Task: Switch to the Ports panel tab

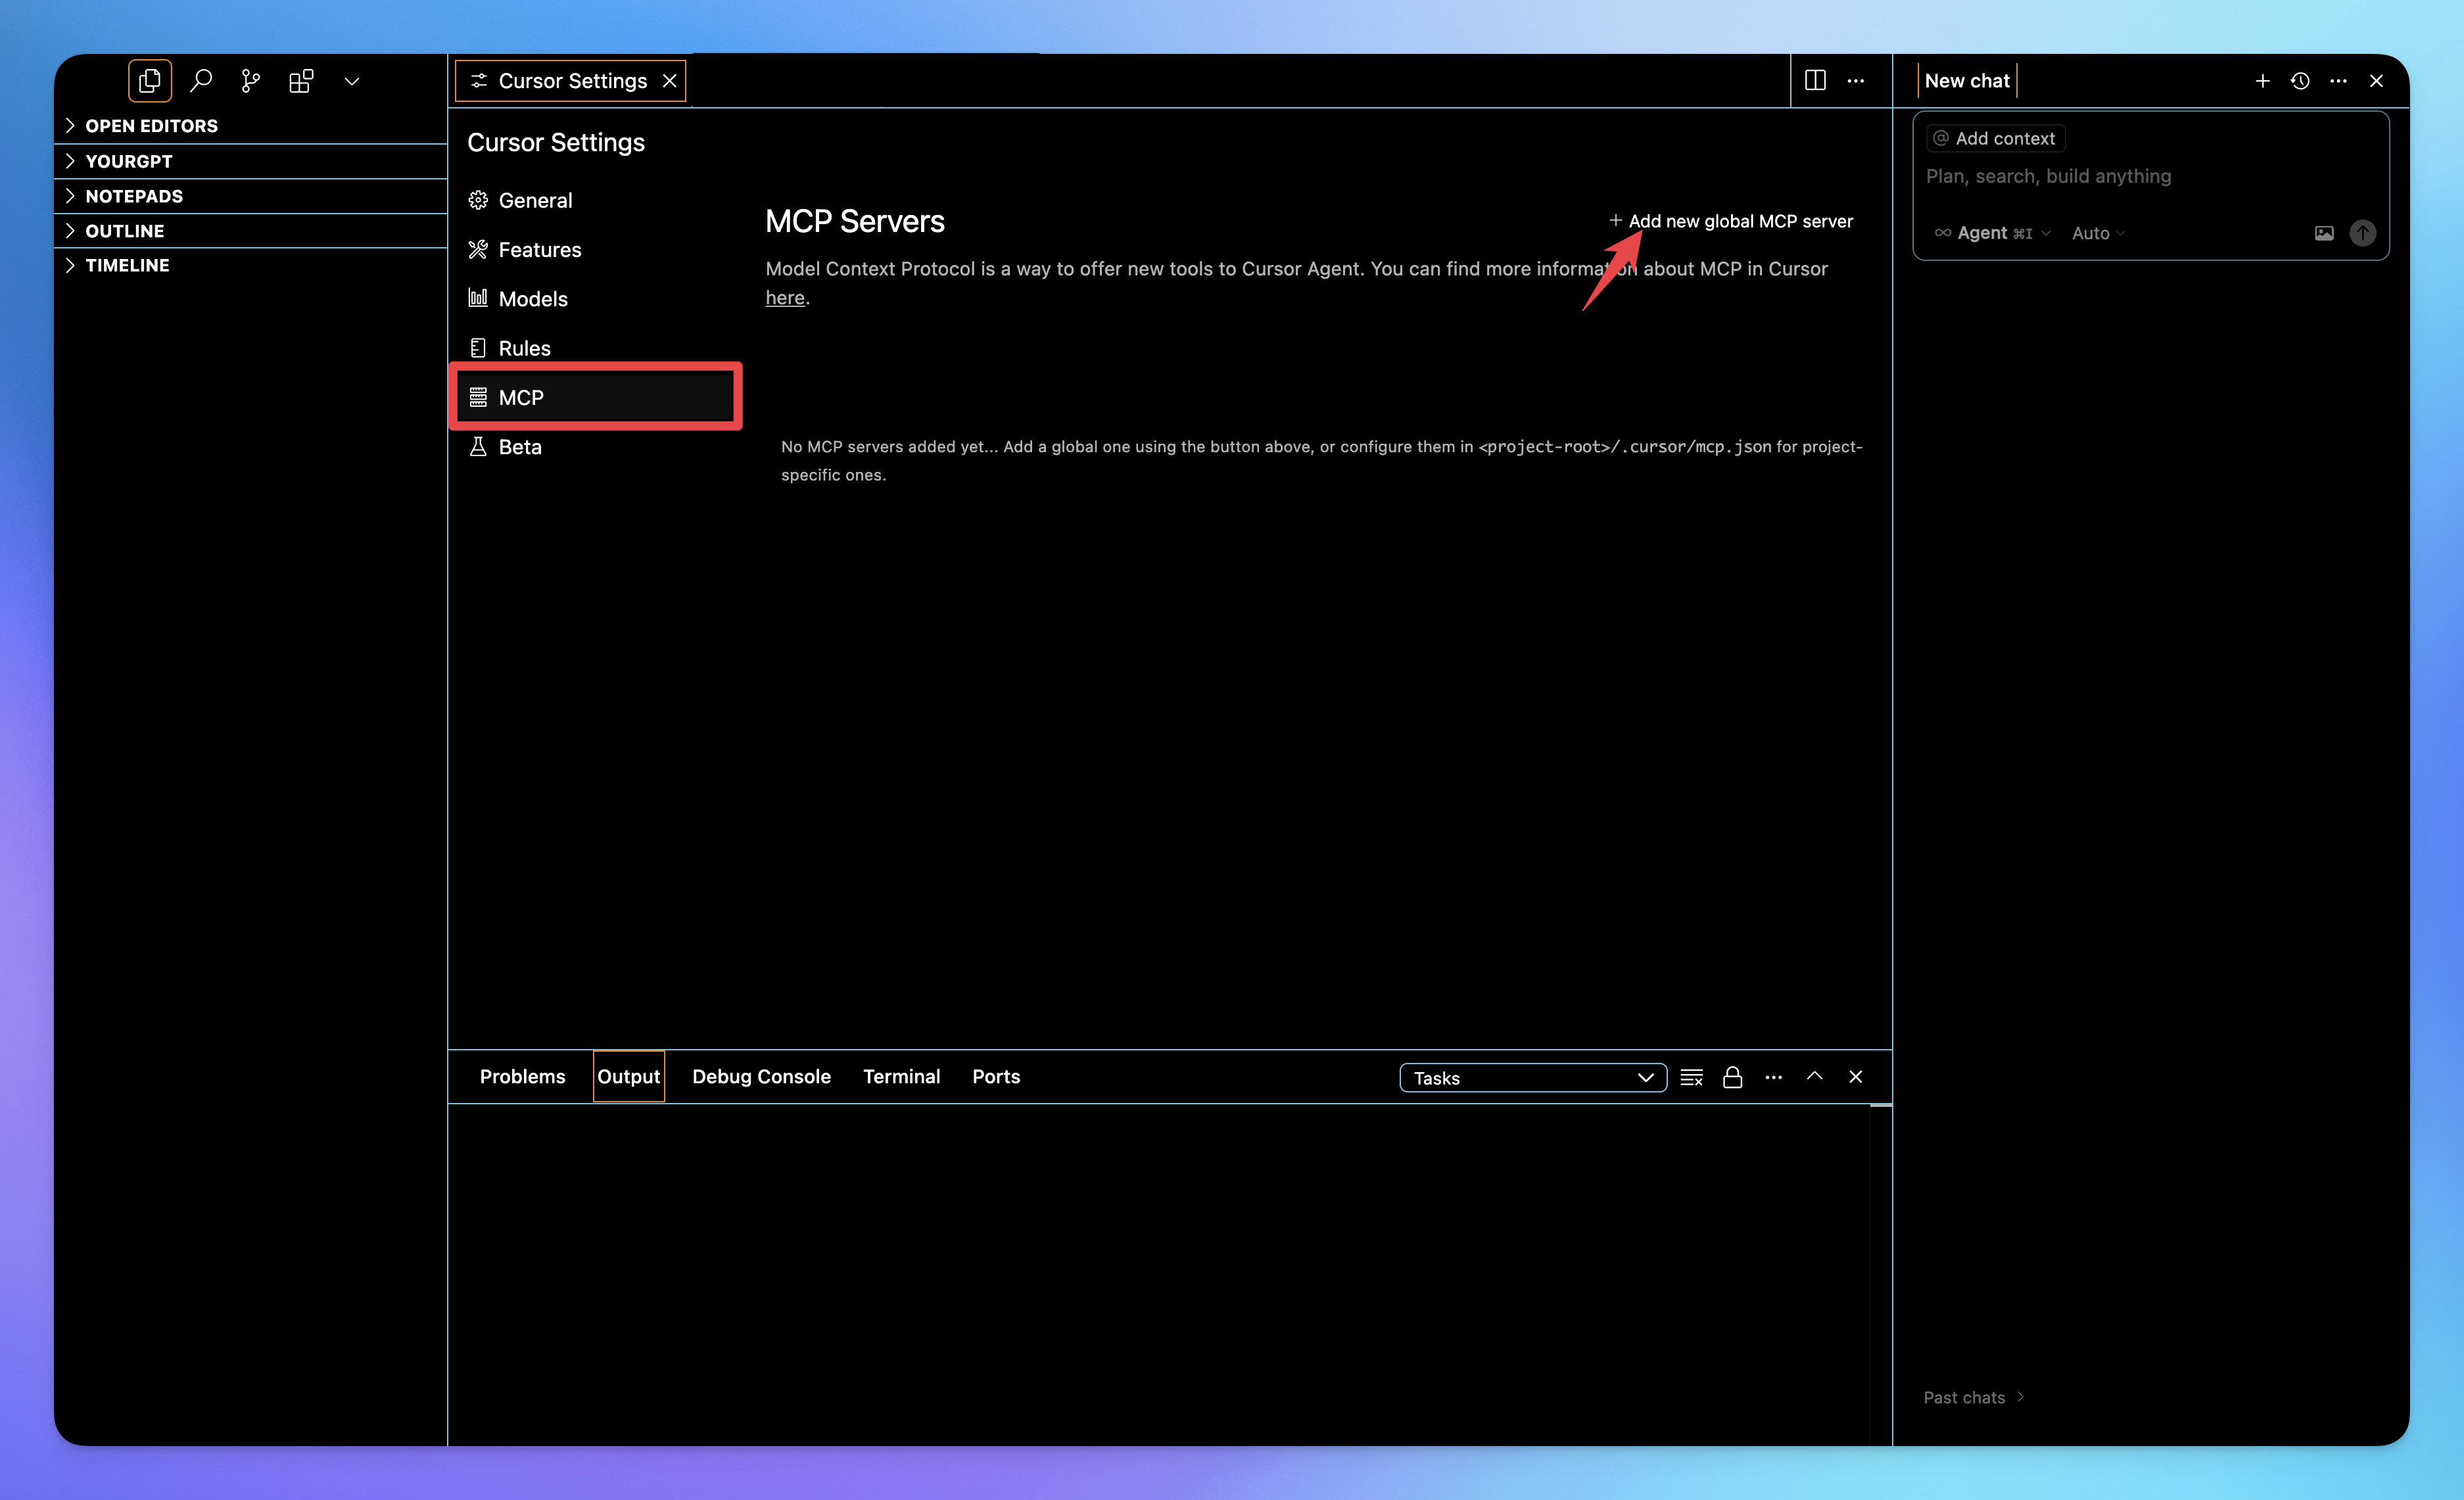Action: (996, 1077)
